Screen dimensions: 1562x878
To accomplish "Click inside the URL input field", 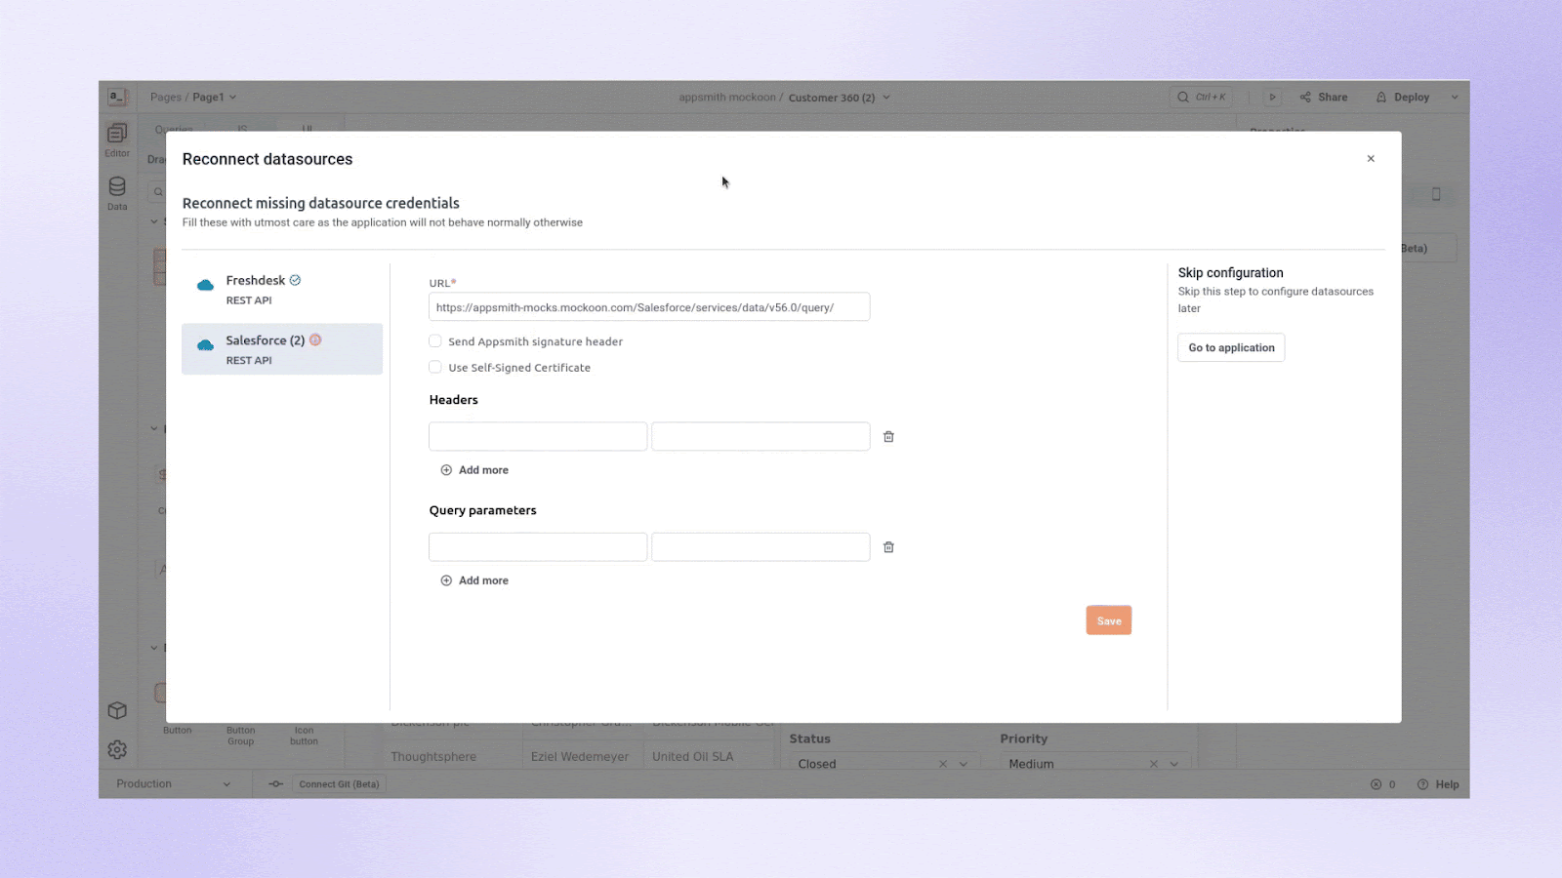I will (x=648, y=306).
